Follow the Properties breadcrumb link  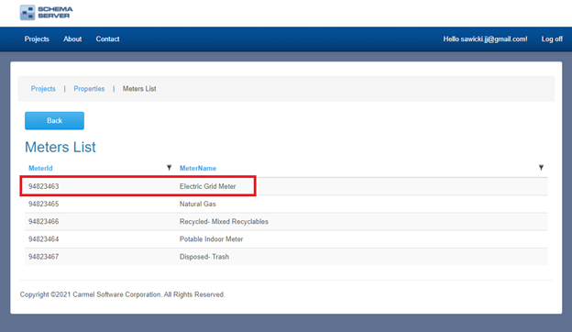[x=89, y=89]
